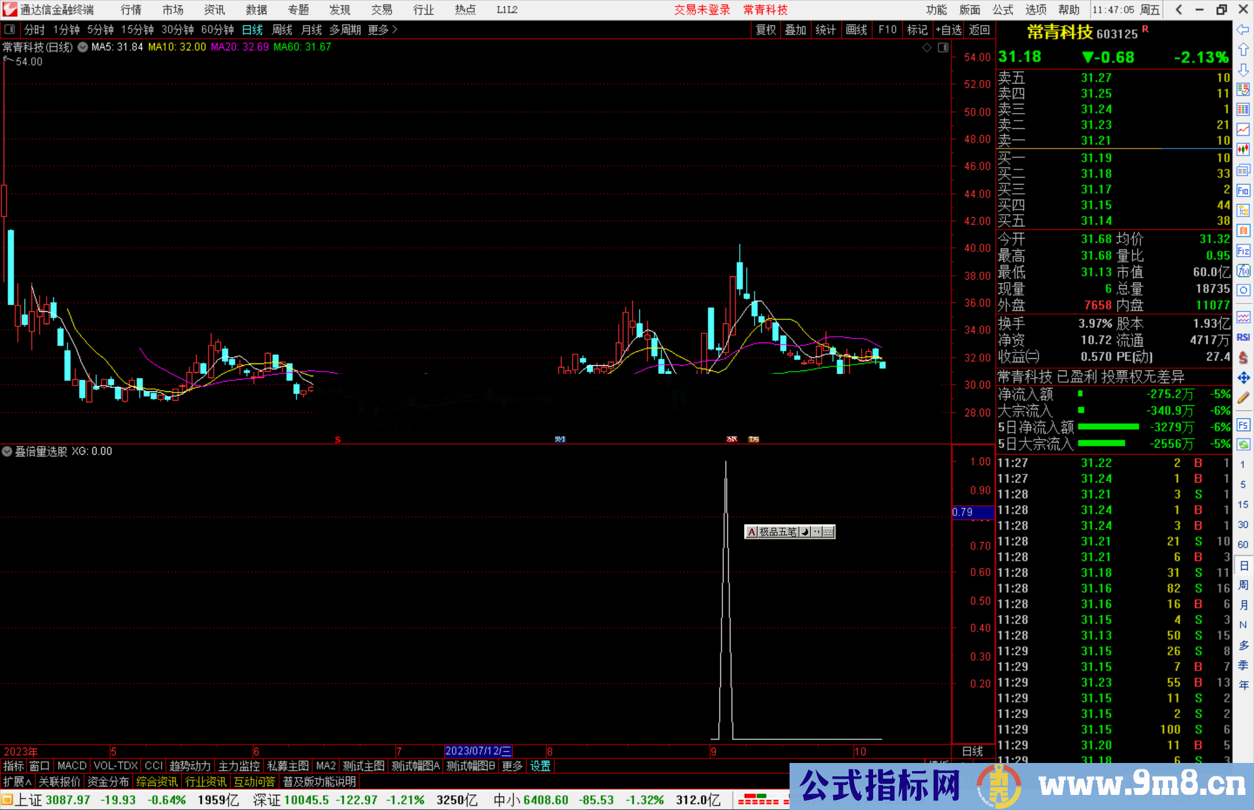Click the line trend chart sidebar icon
The image size is (1254, 810).
[x=1243, y=129]
